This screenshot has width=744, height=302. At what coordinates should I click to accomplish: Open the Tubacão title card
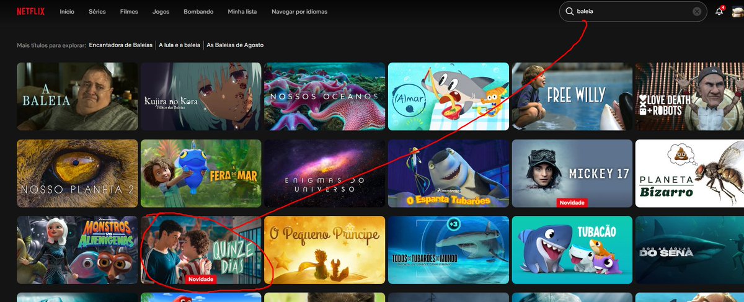(572, 250)
